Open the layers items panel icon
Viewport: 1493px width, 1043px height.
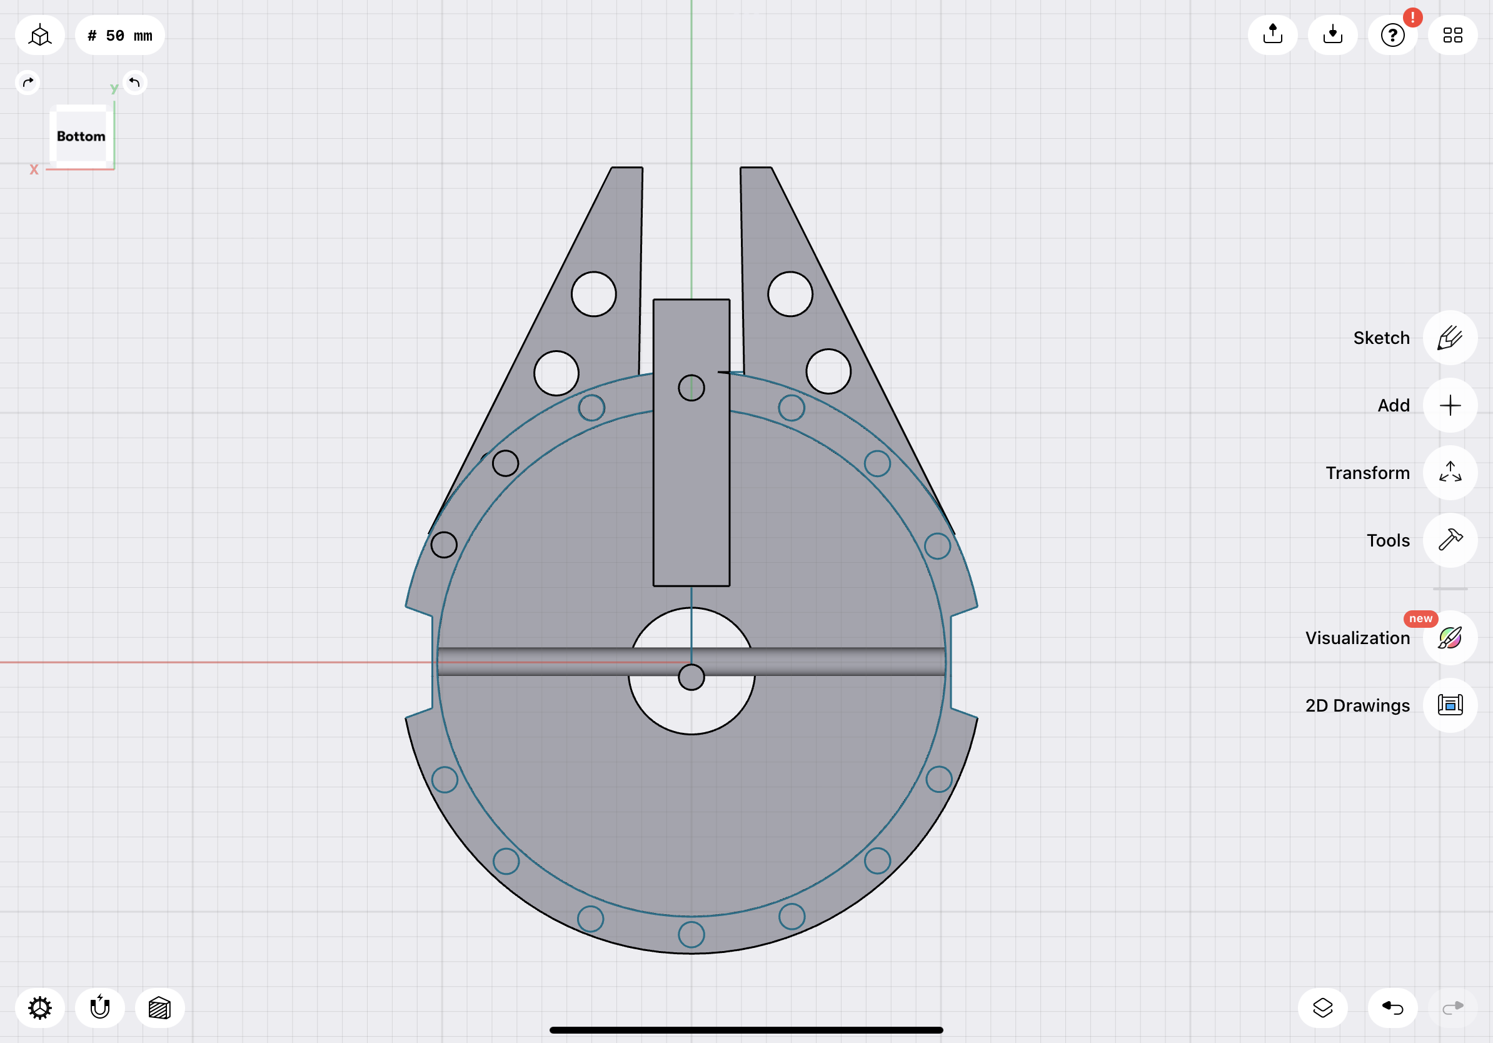1323,1008
